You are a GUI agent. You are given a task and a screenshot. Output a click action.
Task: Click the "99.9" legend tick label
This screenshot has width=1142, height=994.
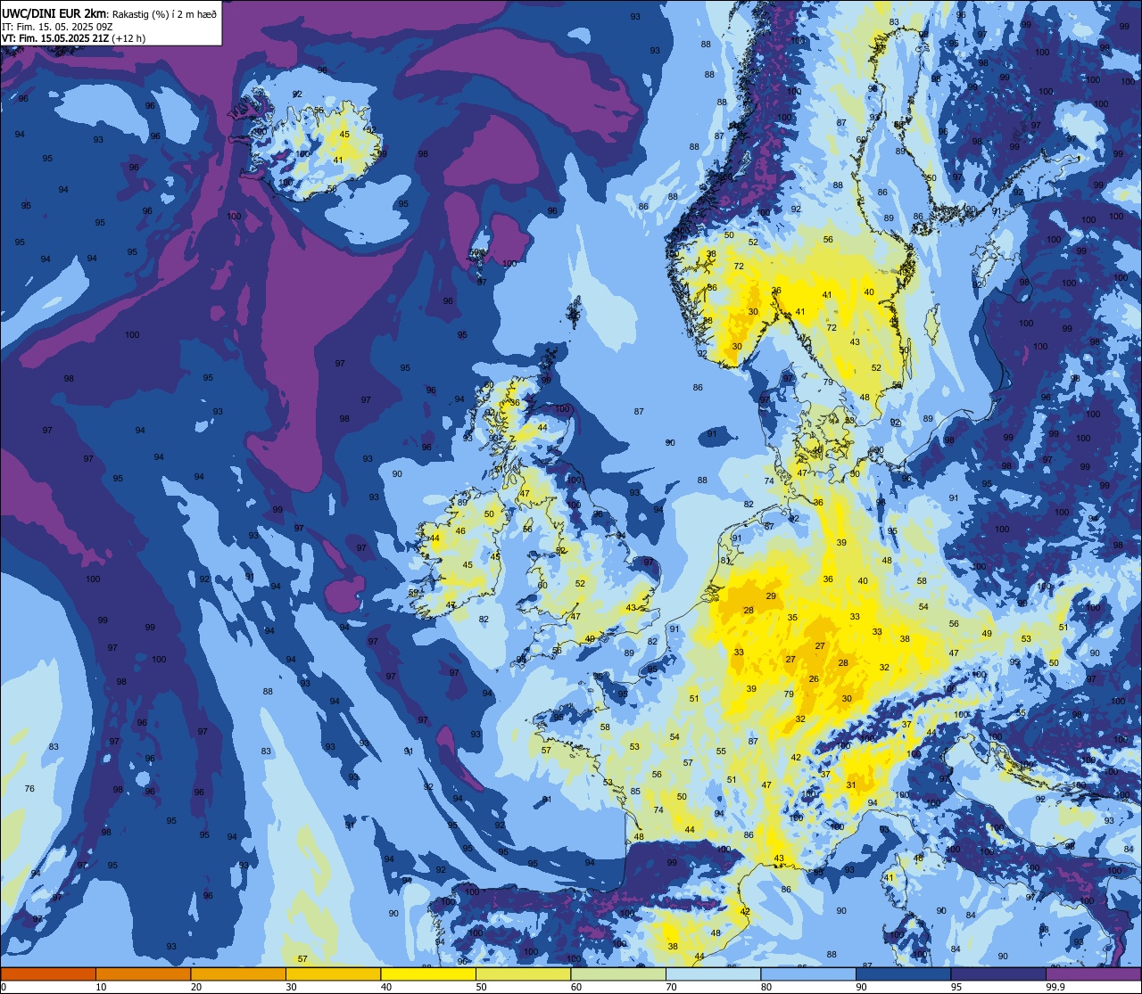coord(1055,987)
